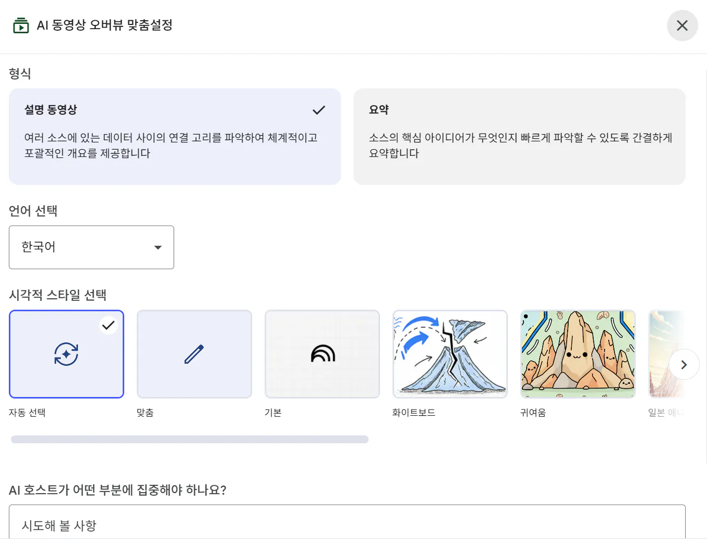Click the checkmark badge on 자동 선택
This screenshot has height=543, width=707.
(108, 325)
